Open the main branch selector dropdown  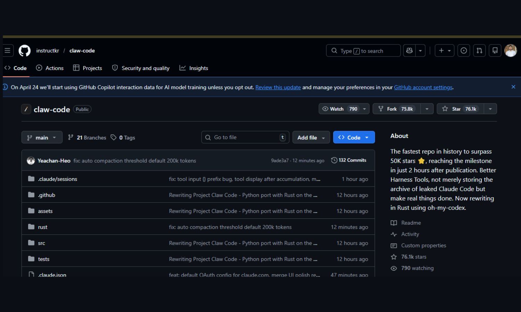click(x=42, y=137)
